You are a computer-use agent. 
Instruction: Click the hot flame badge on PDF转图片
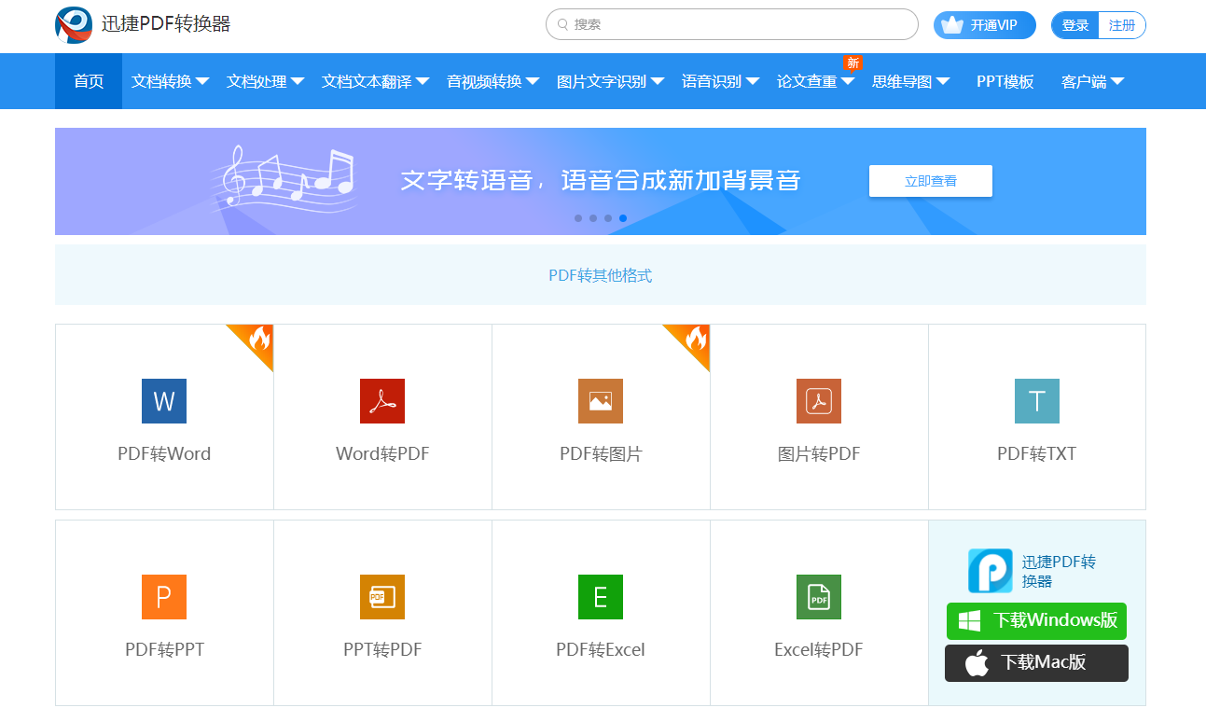click(692, 341)
